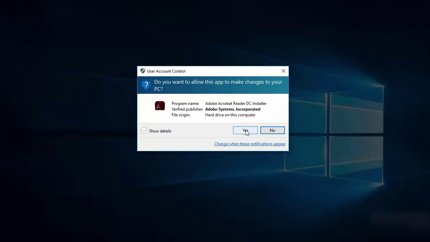Select publisher Adobe Systems, Incorporated text
This screenshot has width=430, height=242.
[x=233, y=109]
